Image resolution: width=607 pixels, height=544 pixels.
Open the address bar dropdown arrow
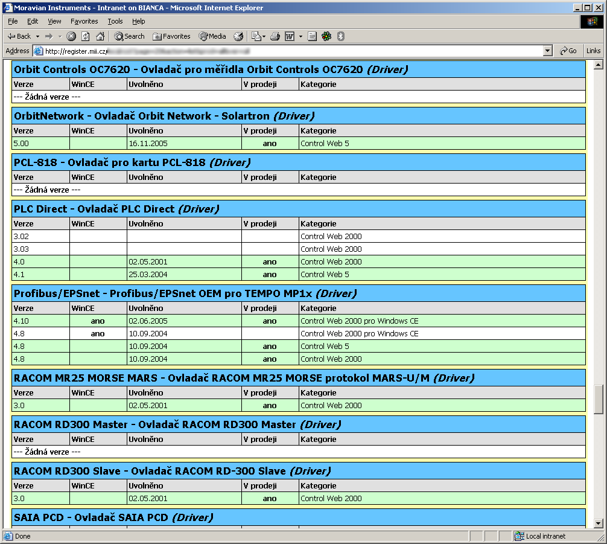click(x=548, y=51)
